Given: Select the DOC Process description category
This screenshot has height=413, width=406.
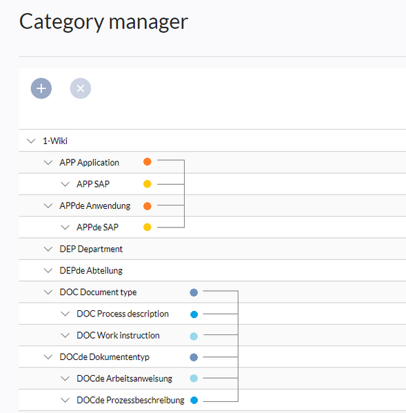Looking at the screenshot, I should click(x=123, y=314).
